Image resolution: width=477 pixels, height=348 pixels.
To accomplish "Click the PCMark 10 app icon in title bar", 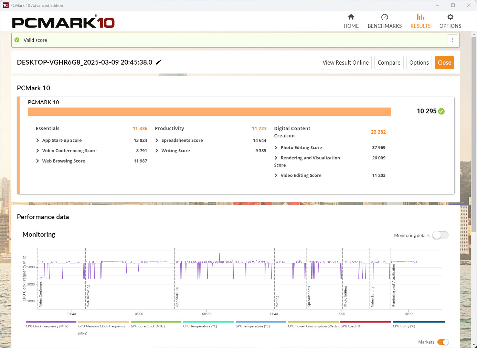I will click(x=6, y=5).
